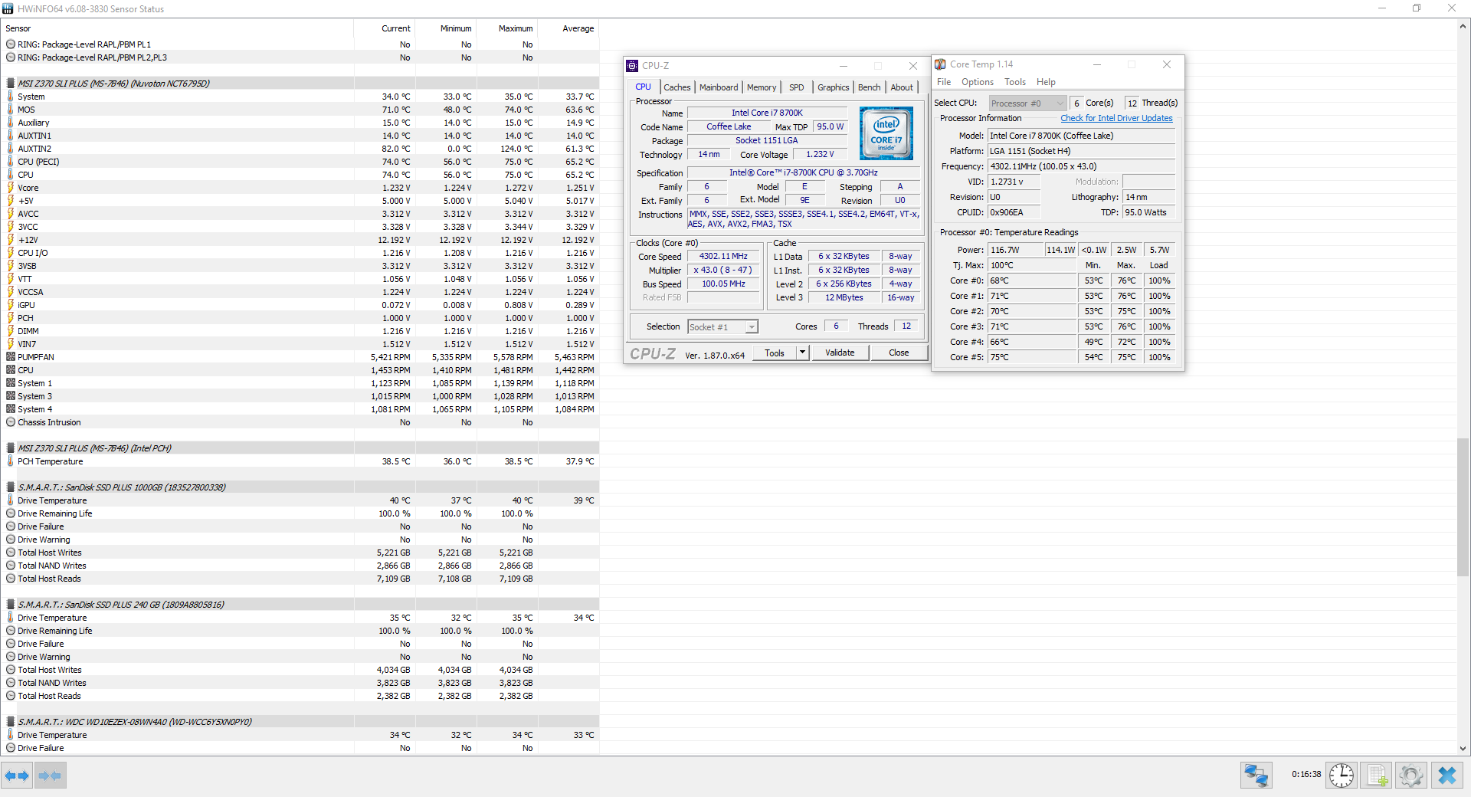Click the Core Temp title bar icon
The width and height of the screenshot is (1471, 797).
[x=940, y=64]
